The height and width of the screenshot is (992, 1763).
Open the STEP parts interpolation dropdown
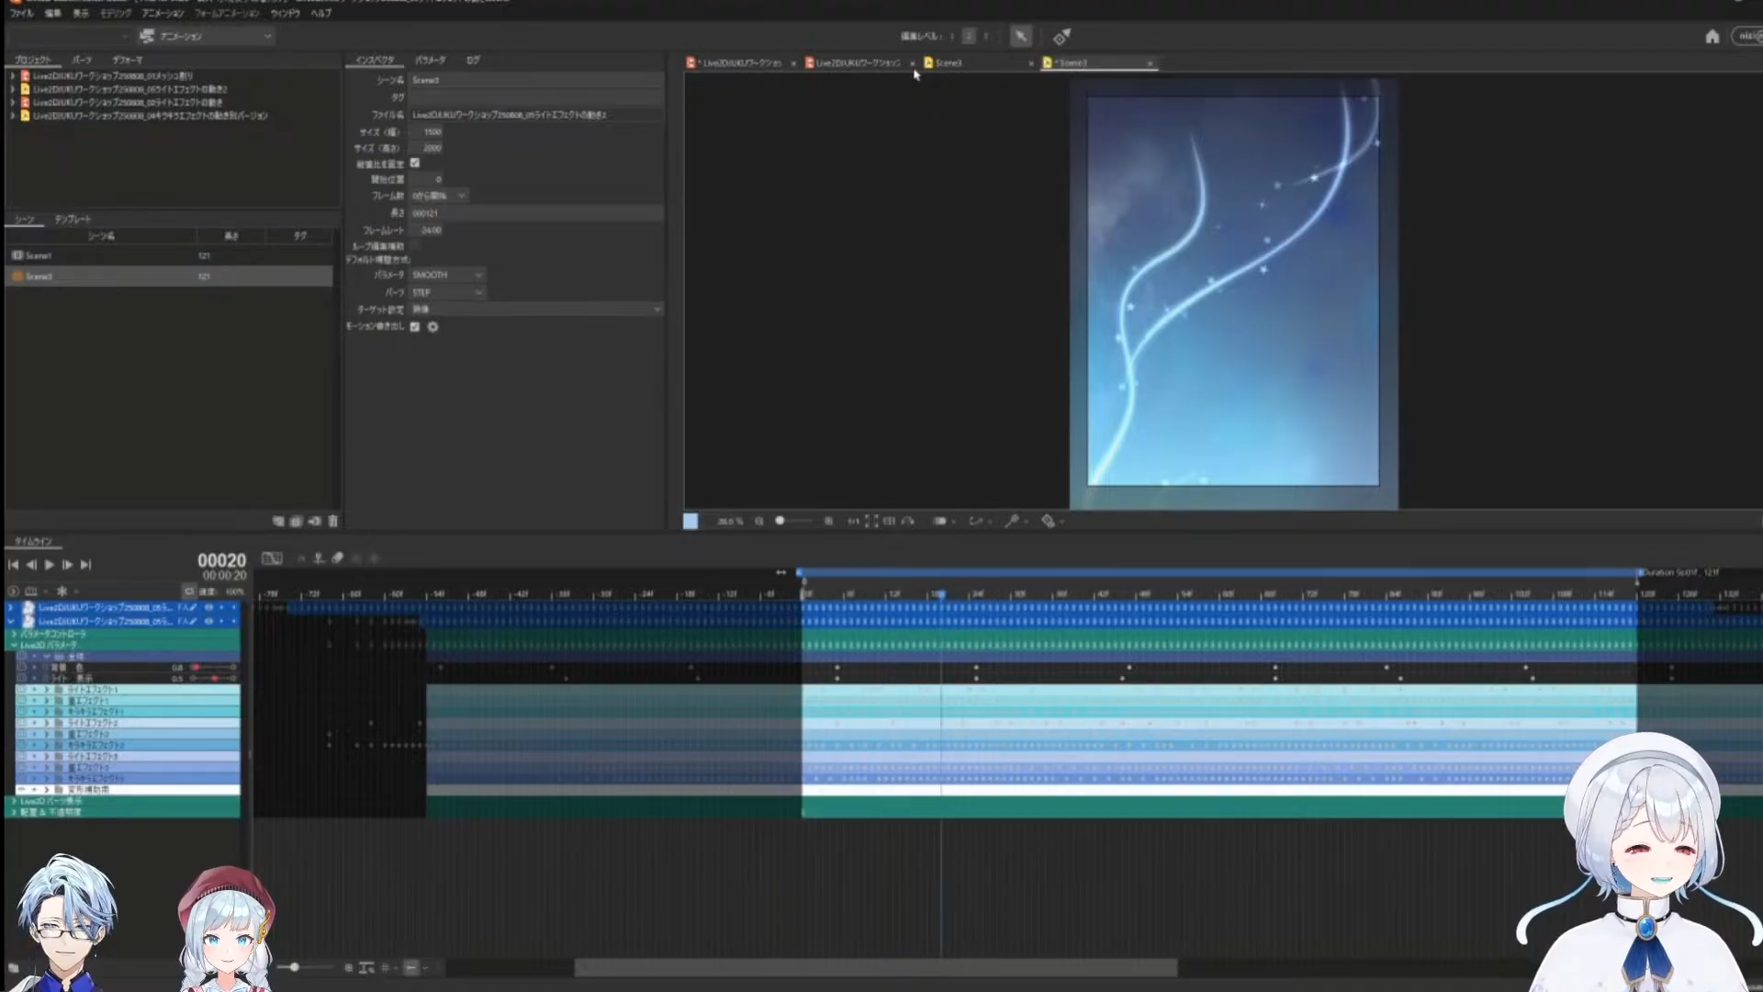click(x=447, y=292)
